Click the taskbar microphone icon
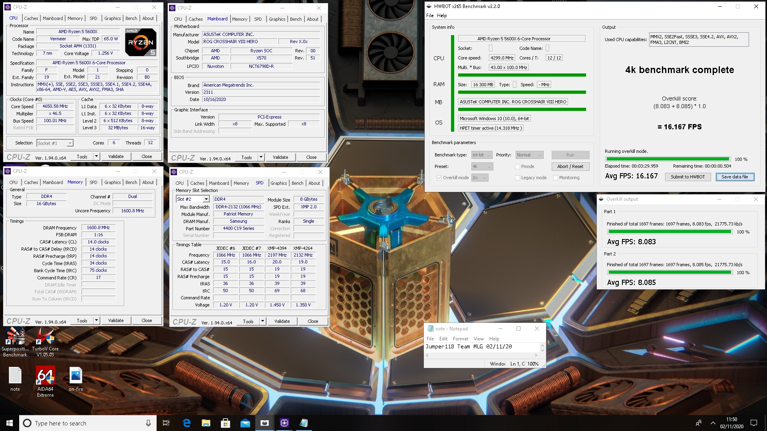This screenshot has height=431, width=767. tap(148, 423)
